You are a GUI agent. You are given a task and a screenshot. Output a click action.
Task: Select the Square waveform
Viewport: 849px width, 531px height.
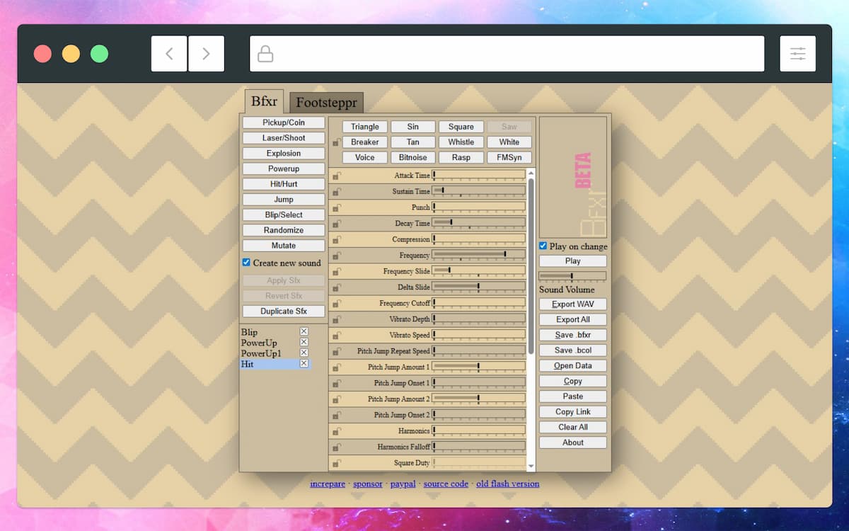pyautogui.click(x=461, y=127)
